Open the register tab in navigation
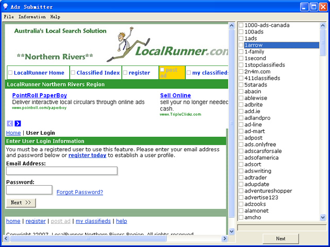Viewport: 330px width, 247px height. point(139,73)
